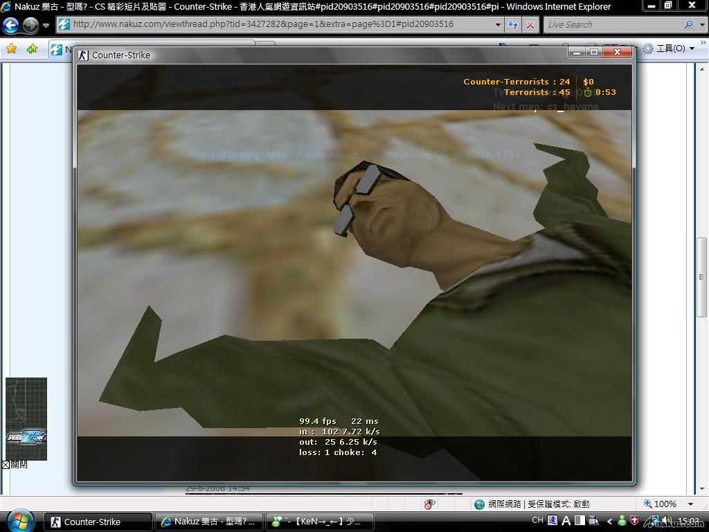Tick the X box beside 關閉

(6, 465)
